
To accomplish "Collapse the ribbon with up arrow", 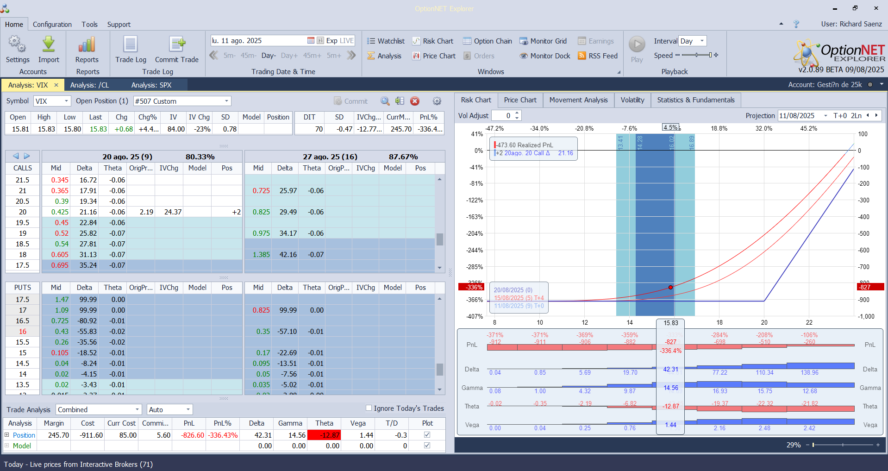I will 781,24.
